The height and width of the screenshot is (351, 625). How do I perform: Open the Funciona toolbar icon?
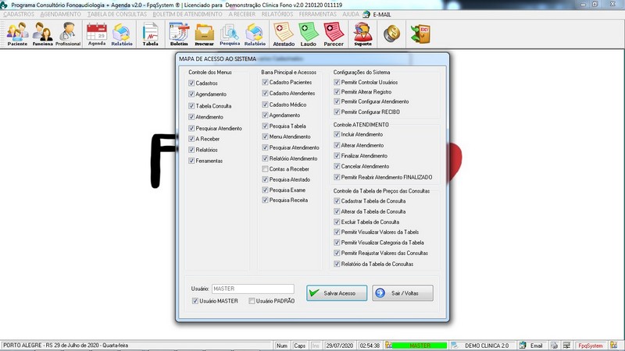click(42, 34)
